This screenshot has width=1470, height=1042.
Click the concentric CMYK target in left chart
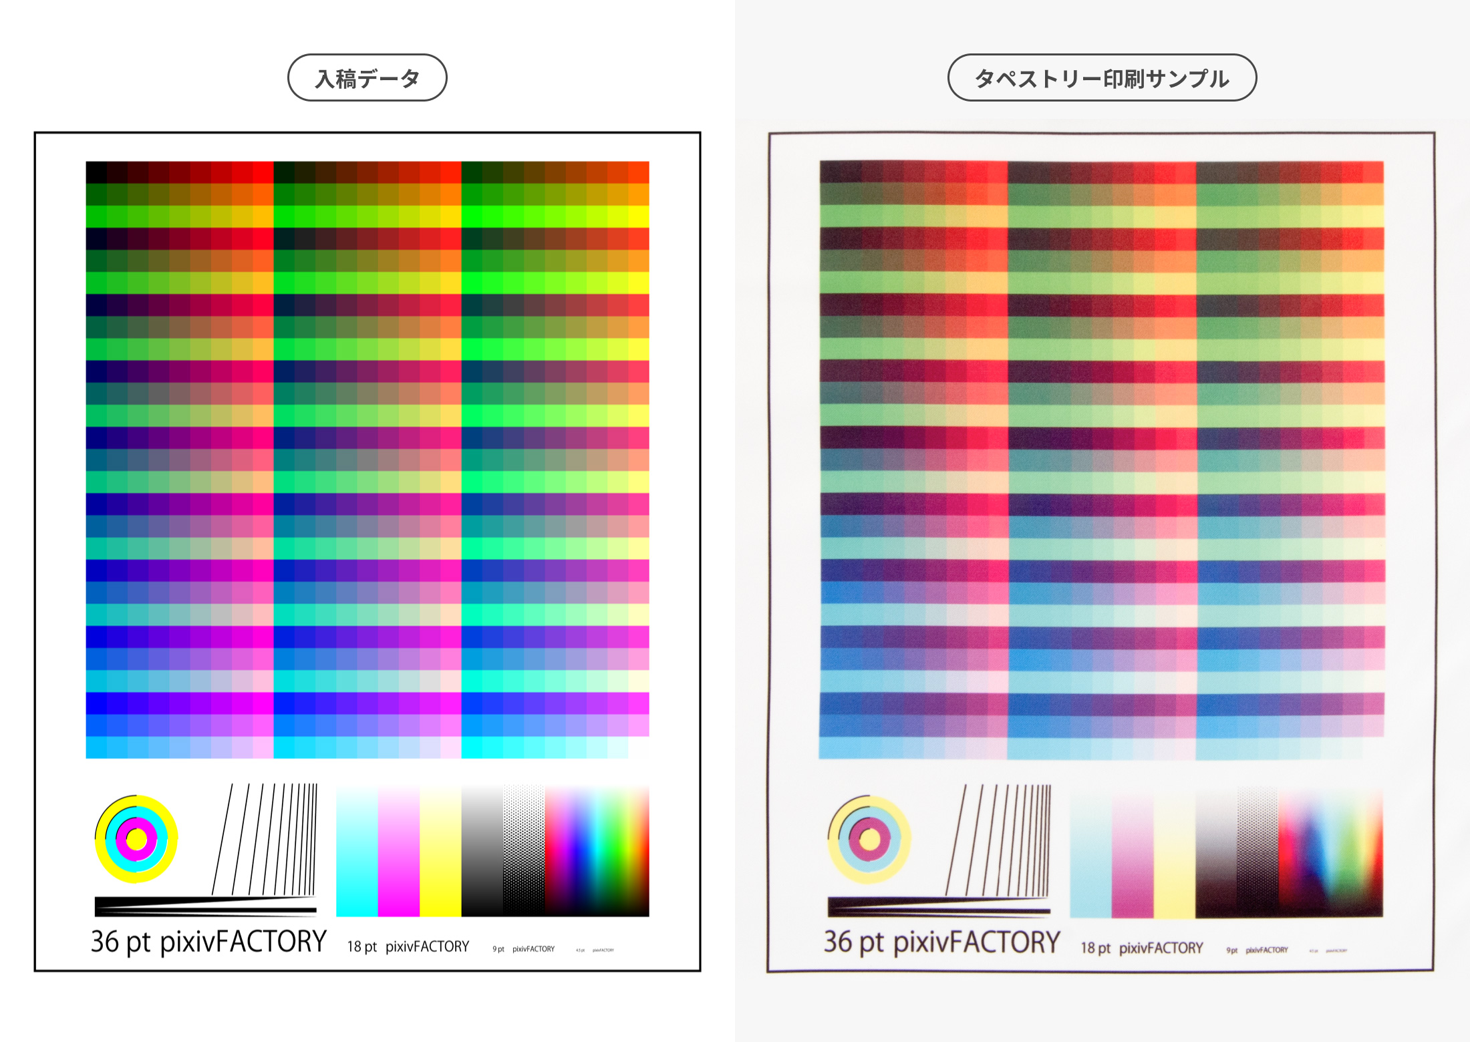pyautogui.click(x=136, y=839)
